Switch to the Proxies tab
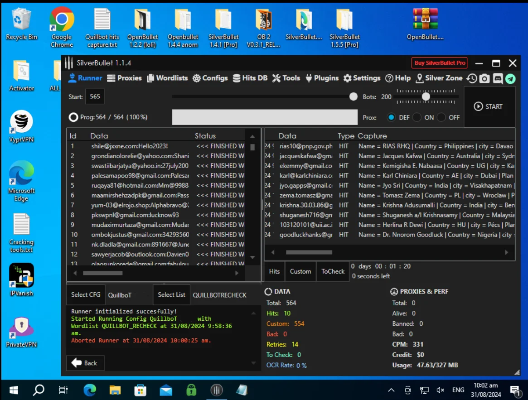Image resolution: width=528 pixels, height=400 pixels. pos(124,78)
